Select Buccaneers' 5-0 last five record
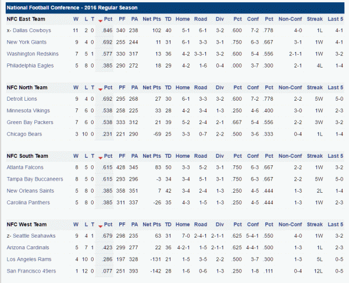Image resolution: width=349 pixels, height=283 pixels. pyautogui.click(x=339, y=179)
